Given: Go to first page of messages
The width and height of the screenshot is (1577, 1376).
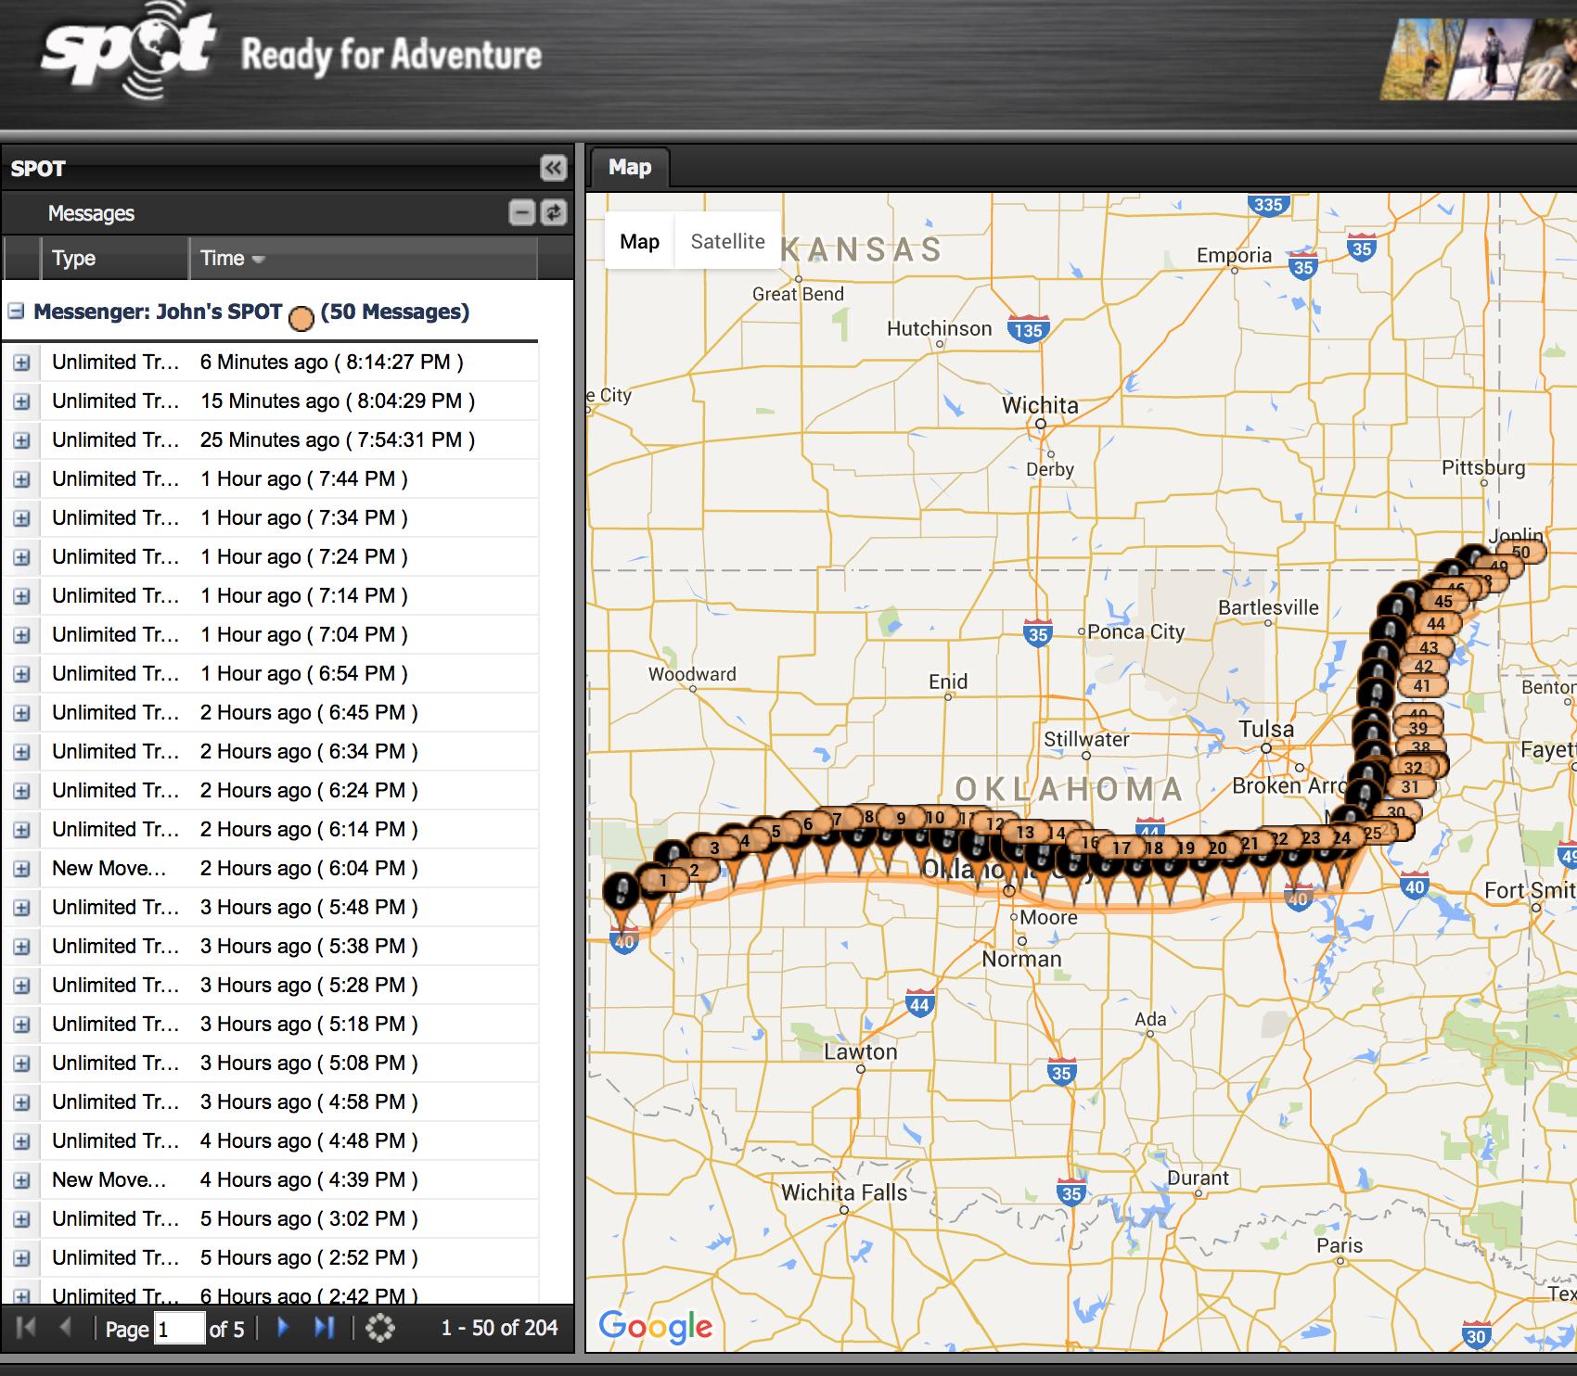Looking at the screenshot, I should coord(26,1328).
